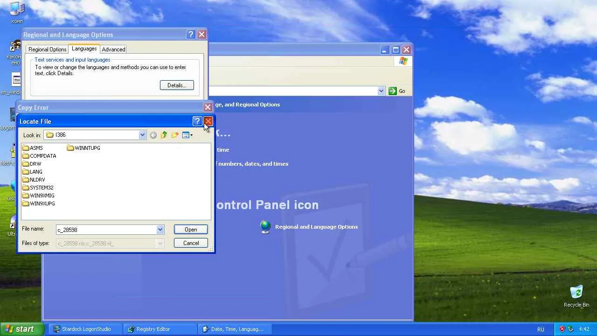Select the WIN9XUPG folder

pyautogui.click(x=38, y=203)
